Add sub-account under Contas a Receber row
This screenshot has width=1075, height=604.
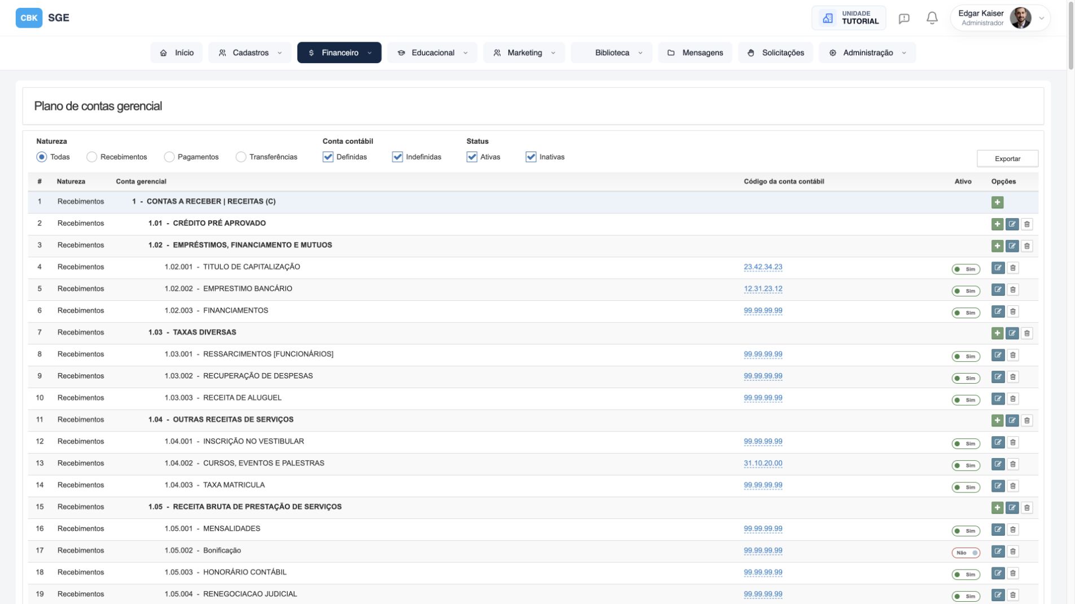pos(997,202)
